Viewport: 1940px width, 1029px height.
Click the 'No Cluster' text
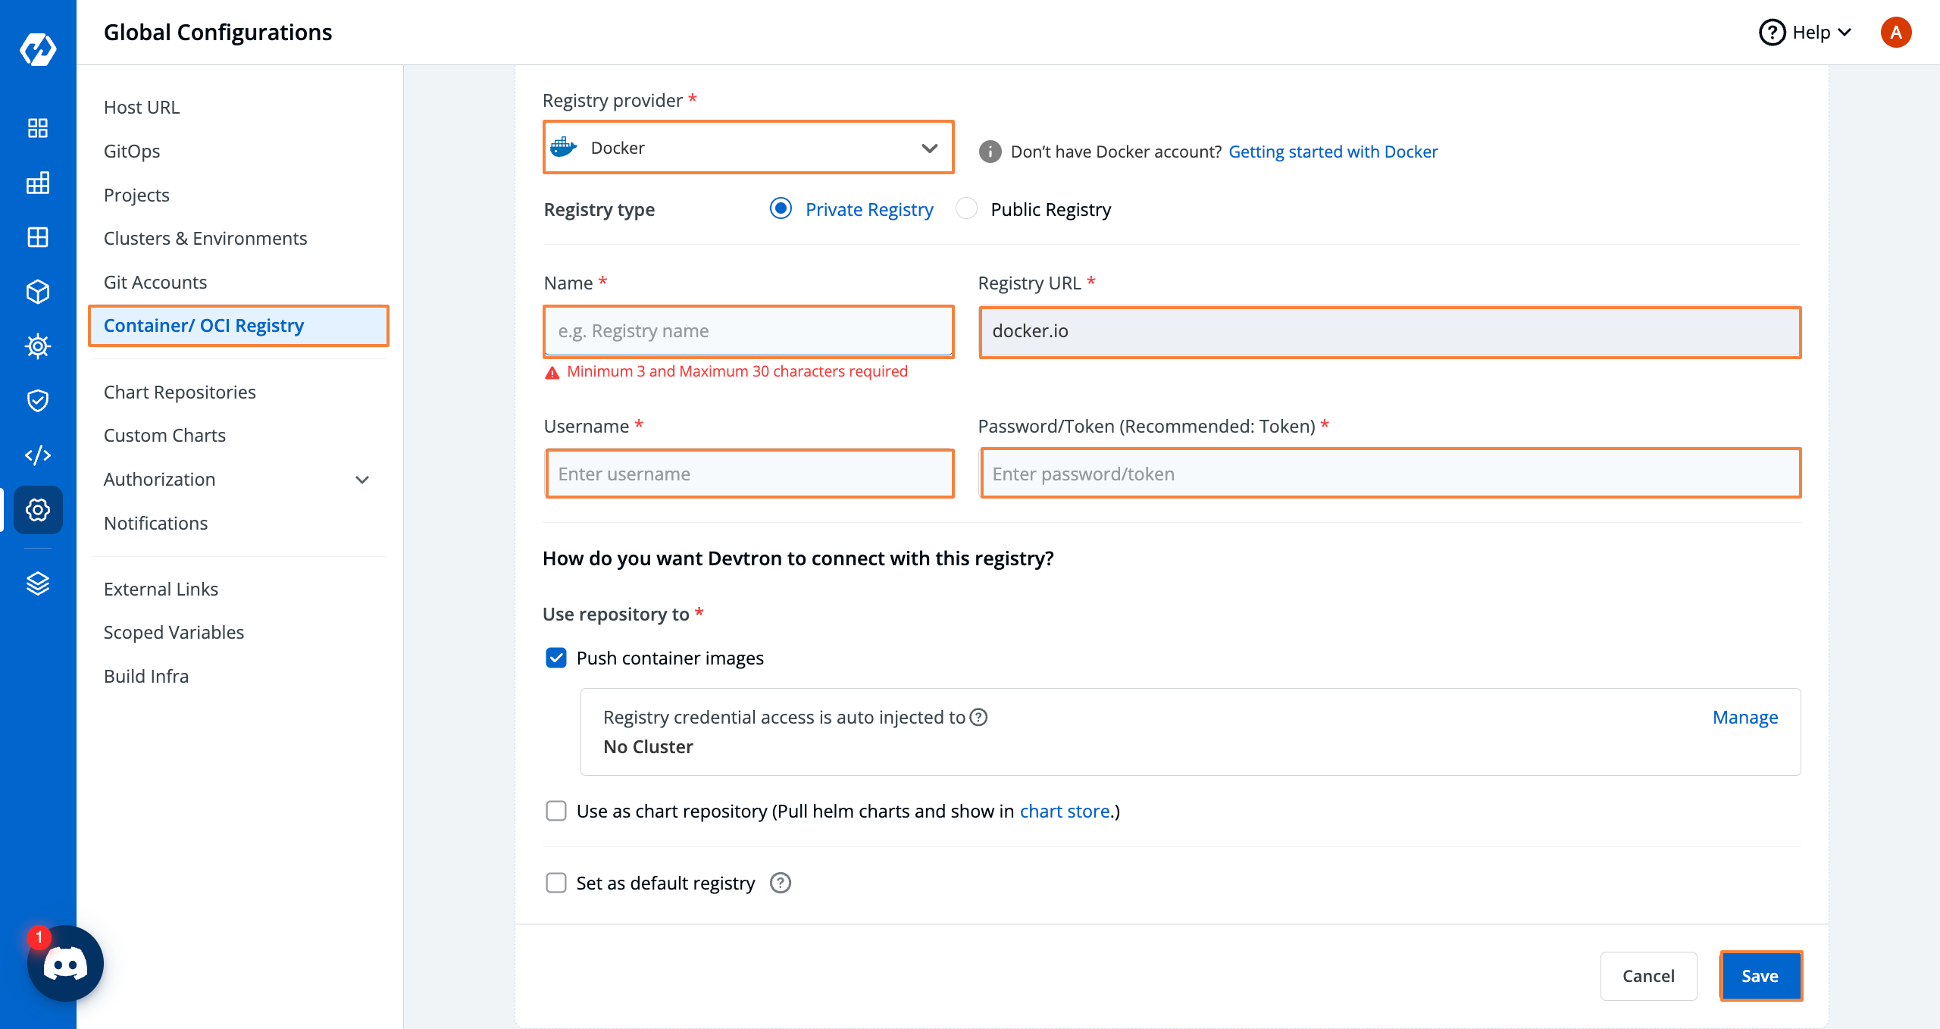(x=648, y=747)
